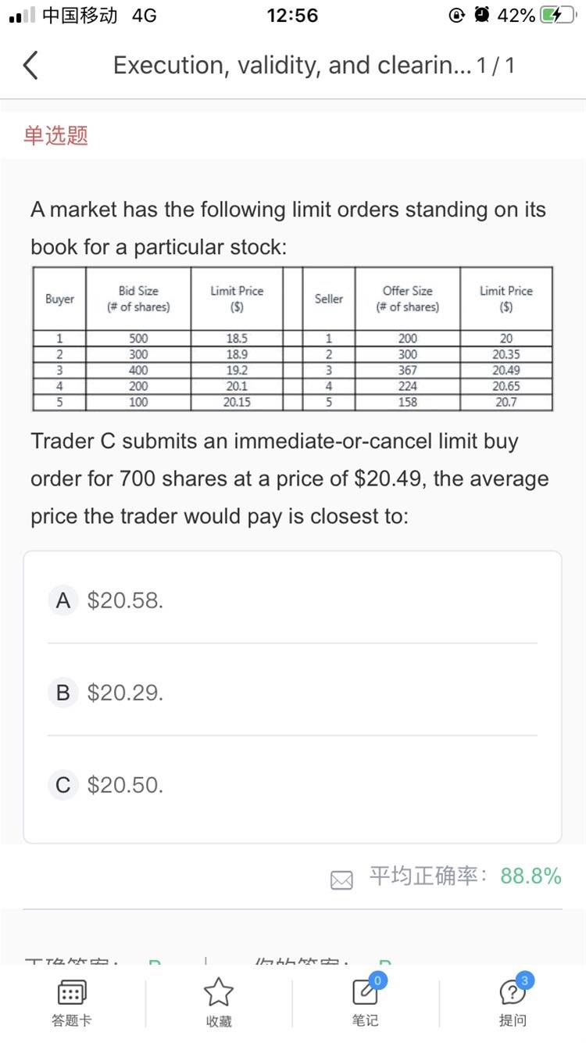Screen dimensions: 586x1043
Task: Select answer option A circle
Action: point(63,600)
